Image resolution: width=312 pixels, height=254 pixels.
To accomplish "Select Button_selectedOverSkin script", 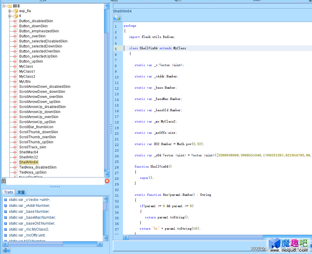I will (40, 51).
